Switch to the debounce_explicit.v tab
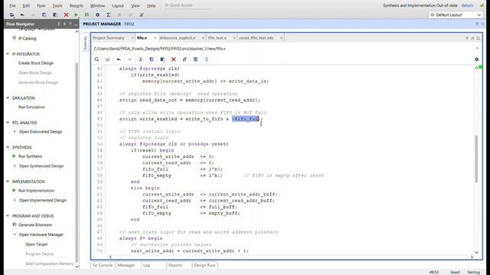 click(x=177, y=38)
